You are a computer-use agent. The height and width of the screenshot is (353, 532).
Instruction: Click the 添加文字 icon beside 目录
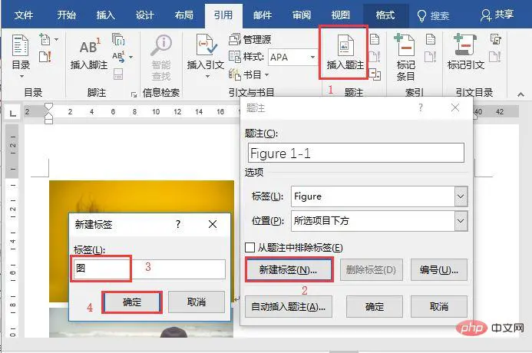click(45, 40)
